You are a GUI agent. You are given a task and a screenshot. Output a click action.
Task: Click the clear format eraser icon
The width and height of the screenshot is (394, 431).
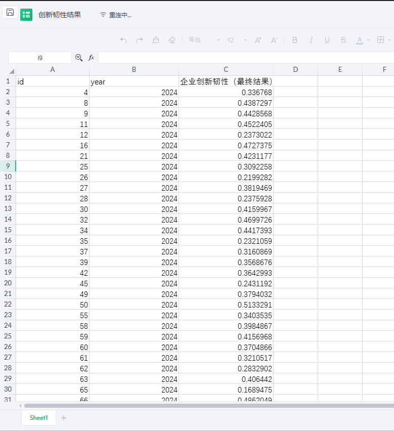pyautogui.click(x=172, y=40)
